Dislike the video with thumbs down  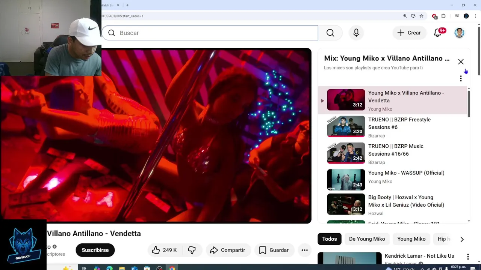click(192, 250)
